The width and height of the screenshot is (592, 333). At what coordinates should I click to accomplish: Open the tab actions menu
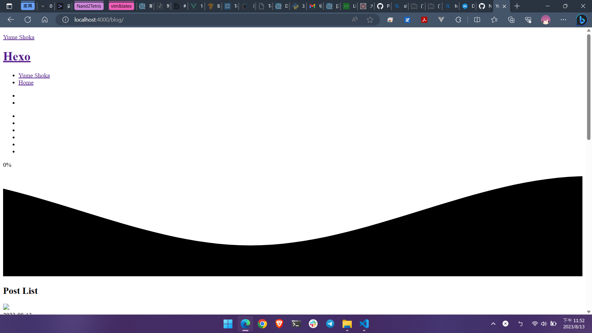tap(9, 6)
